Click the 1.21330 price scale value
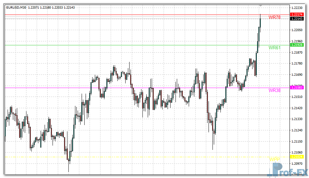Screen dimensions: 309x178 297,119
